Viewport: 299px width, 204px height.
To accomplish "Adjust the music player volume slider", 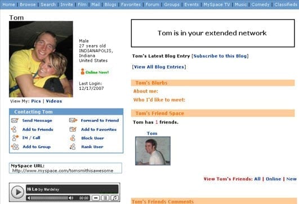I will [x=49, y=198].
